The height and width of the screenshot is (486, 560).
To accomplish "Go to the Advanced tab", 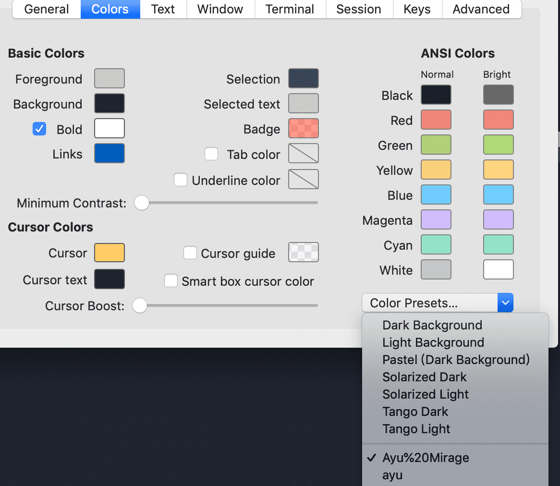I will [481, 9].
